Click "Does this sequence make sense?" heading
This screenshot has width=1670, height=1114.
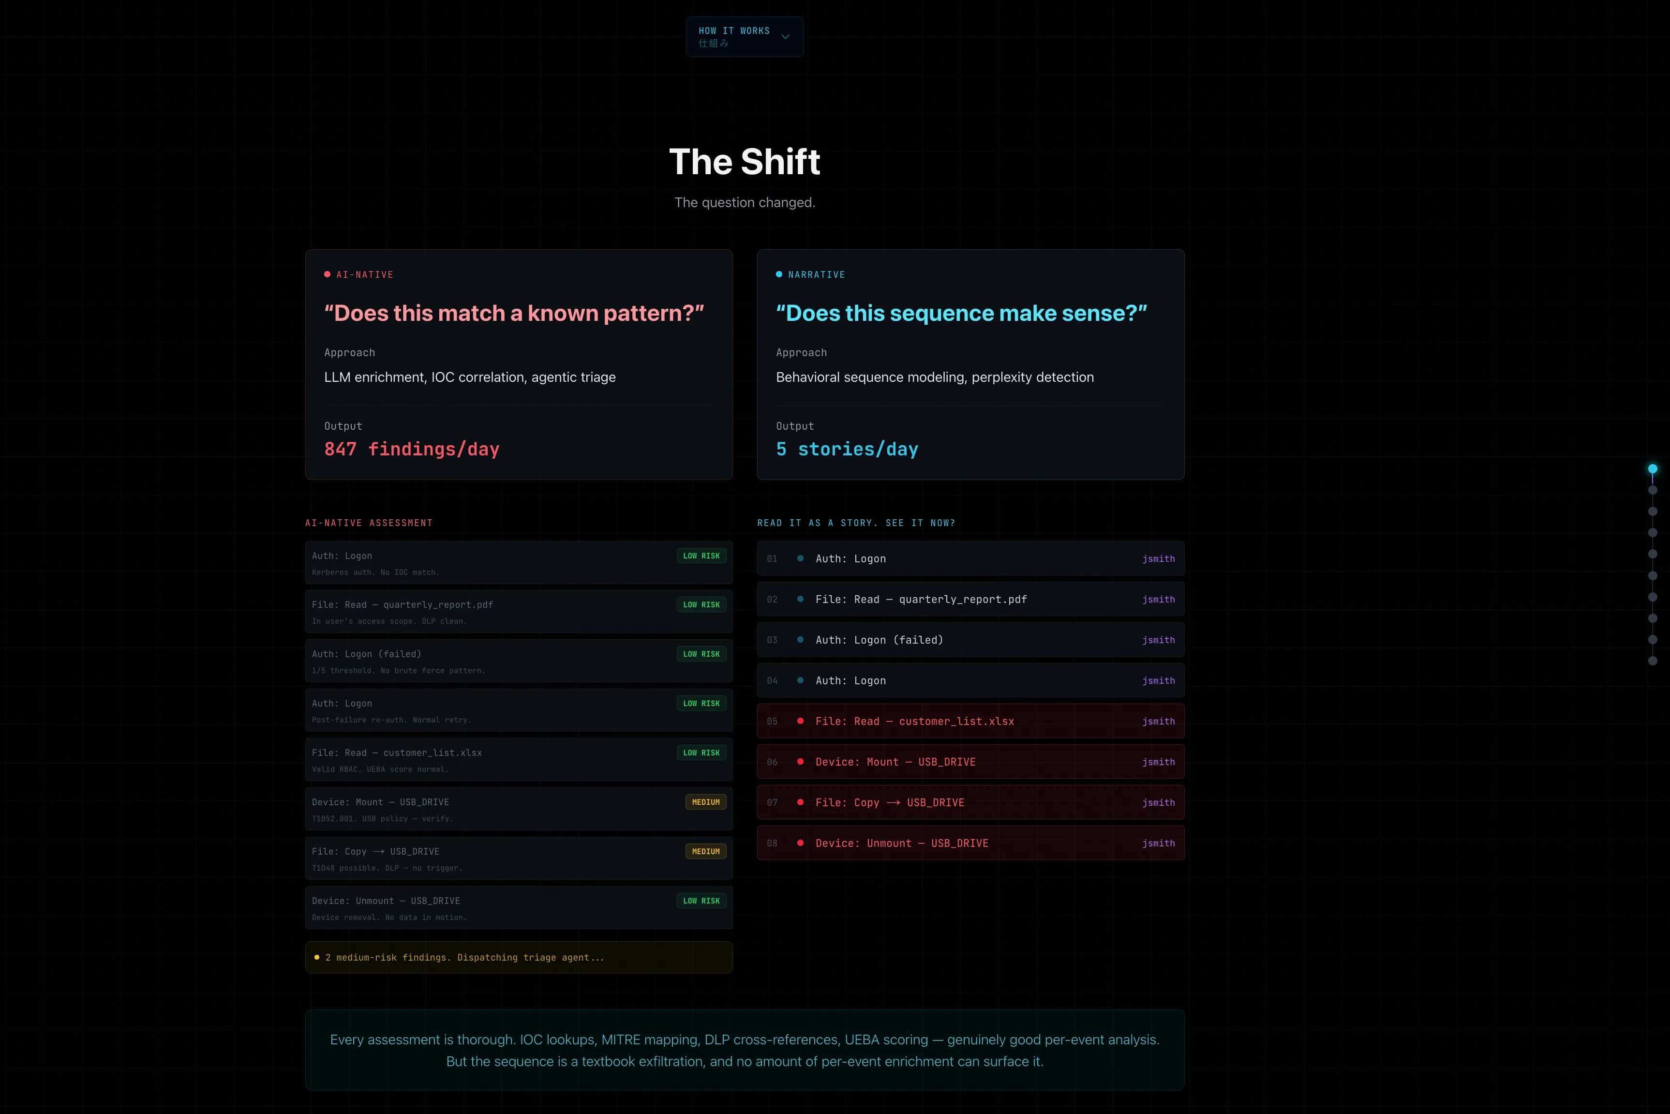tap(961, 313)
